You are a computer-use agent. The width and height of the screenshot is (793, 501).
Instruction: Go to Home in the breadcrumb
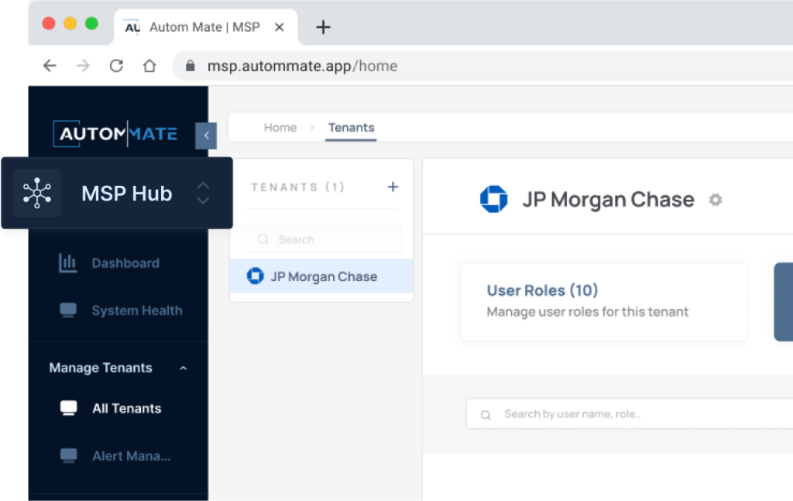280,128
